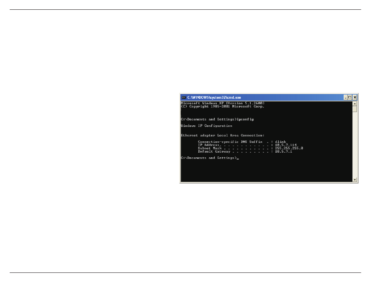
Task: Maximize the cmd.exe window
Action: [350, 98]
